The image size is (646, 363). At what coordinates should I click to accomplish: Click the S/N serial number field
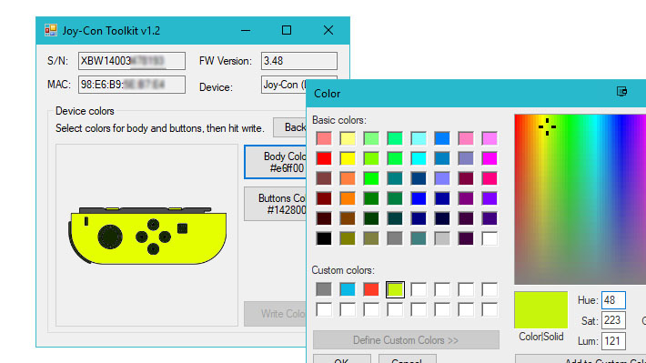coord(132,61)
